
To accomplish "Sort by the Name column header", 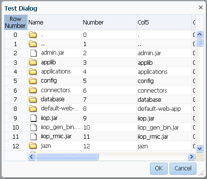I will [55, 23].
